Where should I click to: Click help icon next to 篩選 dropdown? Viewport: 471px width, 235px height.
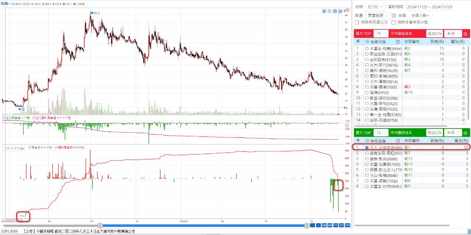click(394, 15)
